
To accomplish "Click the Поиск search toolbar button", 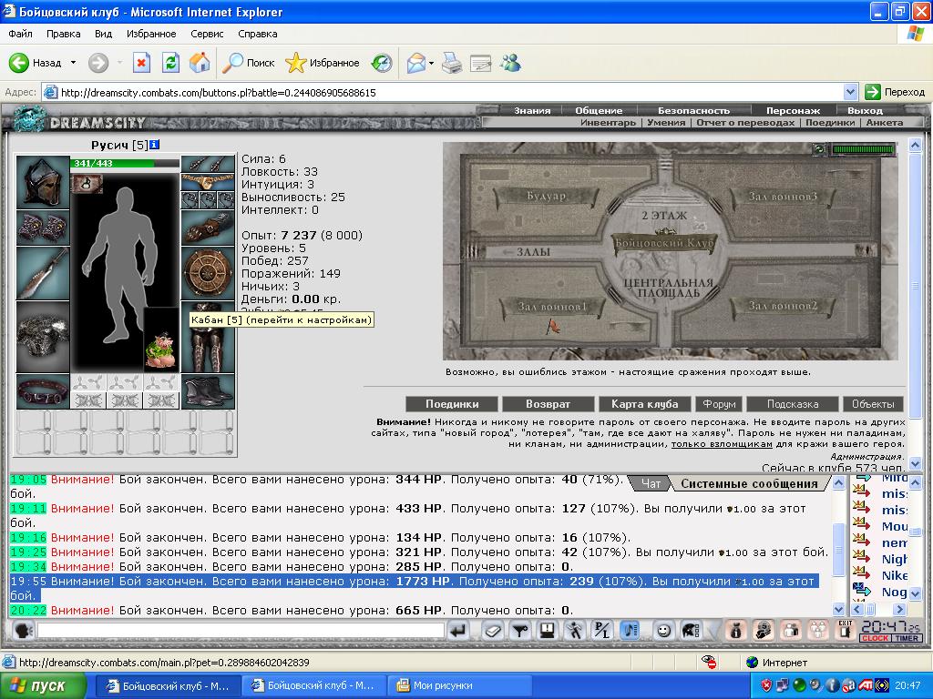I will [x=248, y=63].
